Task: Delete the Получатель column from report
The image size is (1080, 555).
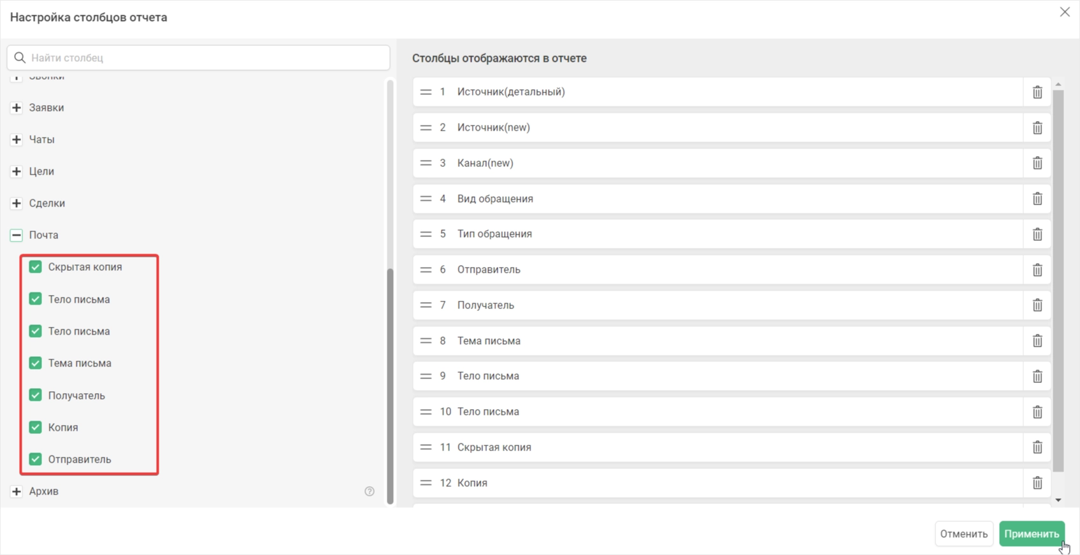Action: coord(1037,305)
